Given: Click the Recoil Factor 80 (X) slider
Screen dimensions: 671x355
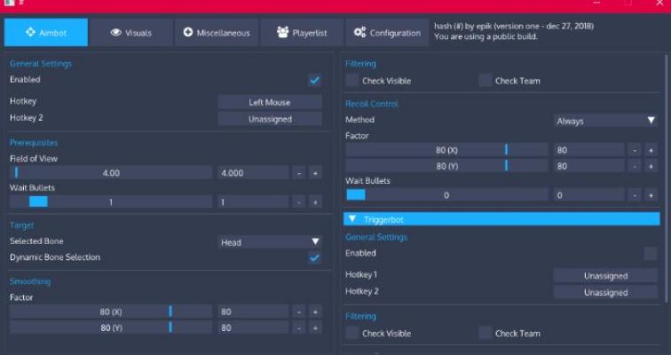Looking at the screenshot, I should [446, 150].
